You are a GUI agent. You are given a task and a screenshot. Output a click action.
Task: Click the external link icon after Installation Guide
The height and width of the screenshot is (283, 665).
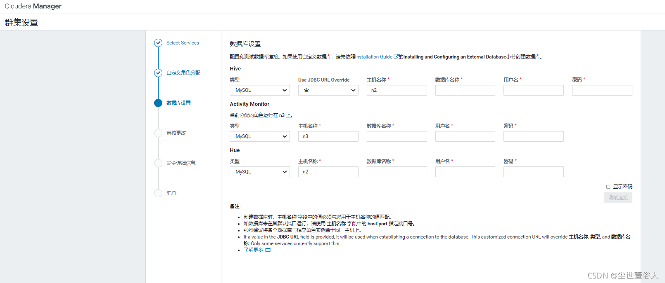point(396,57)
